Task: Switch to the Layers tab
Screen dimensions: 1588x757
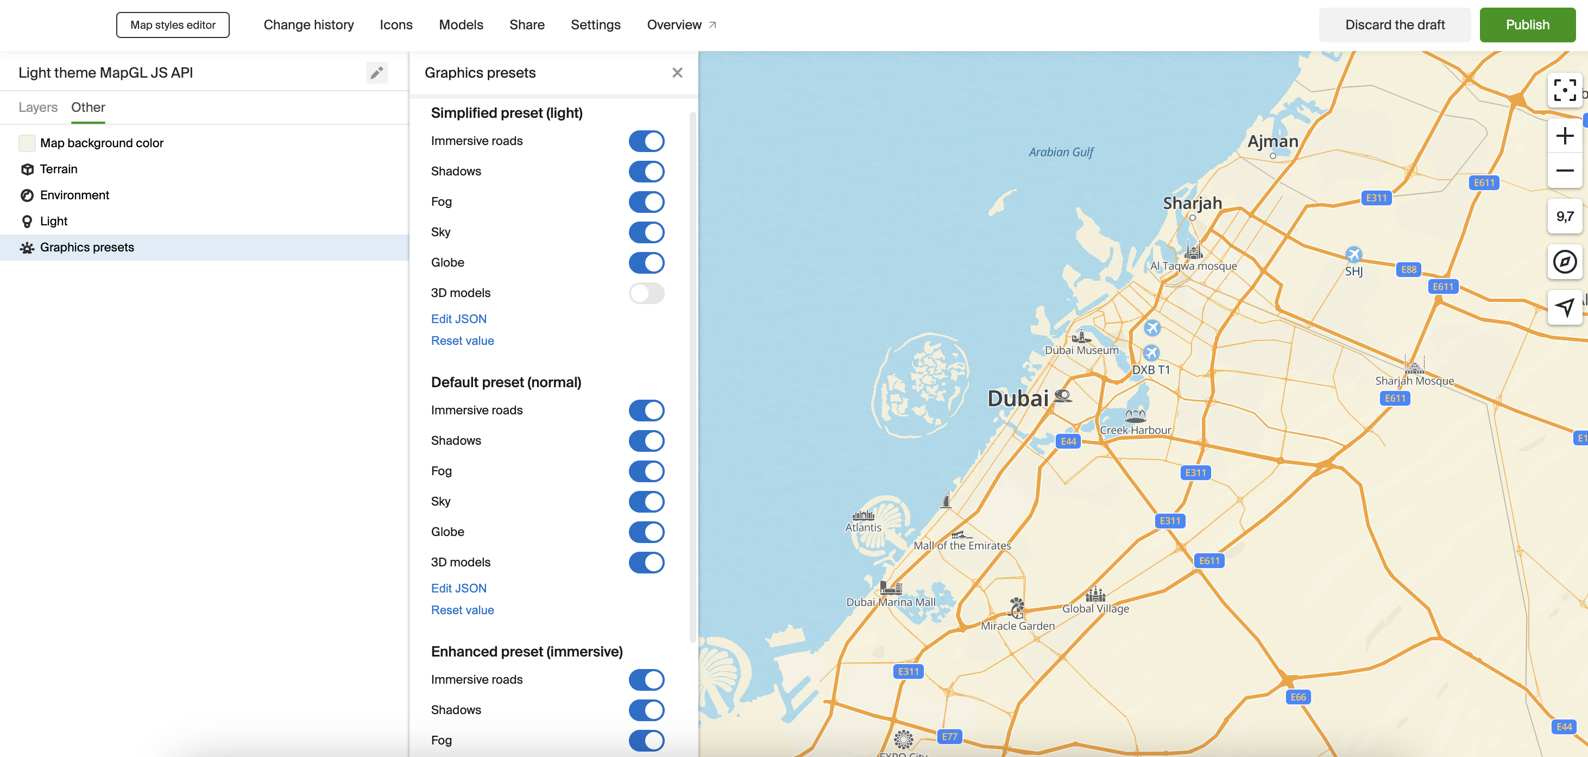Action: click(x=37, y=108)
